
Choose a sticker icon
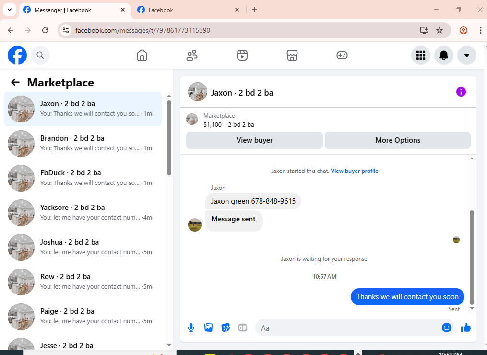point(226,328)
